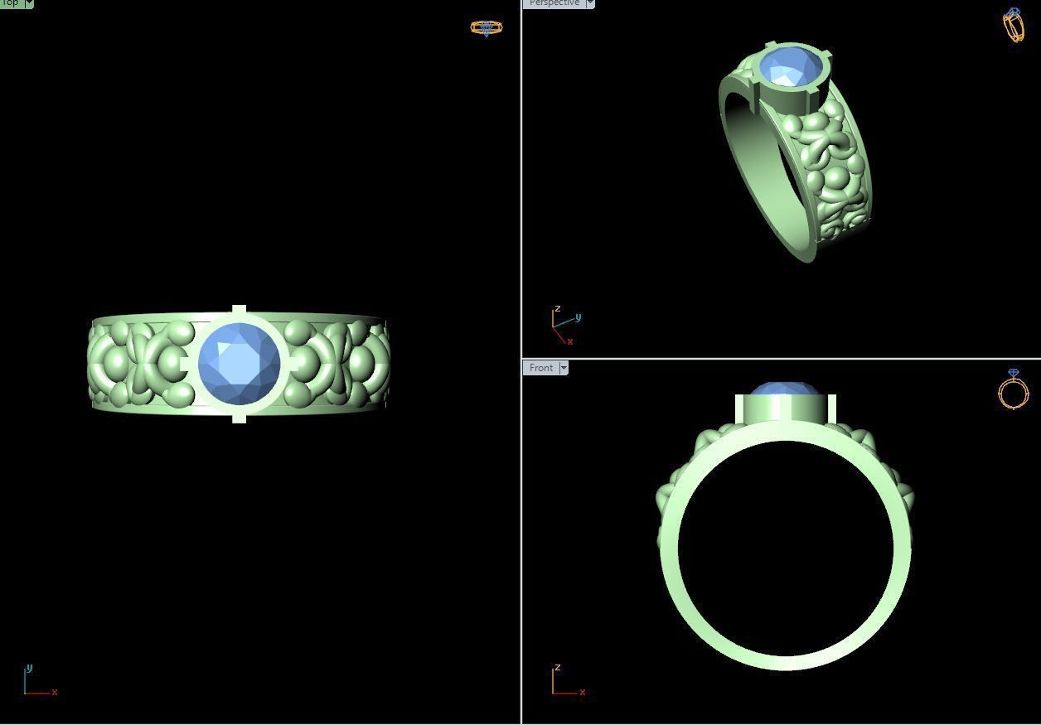Click the axis indicator in the Front viewport
1041x725 pixels.
click(x=569, y=680)
